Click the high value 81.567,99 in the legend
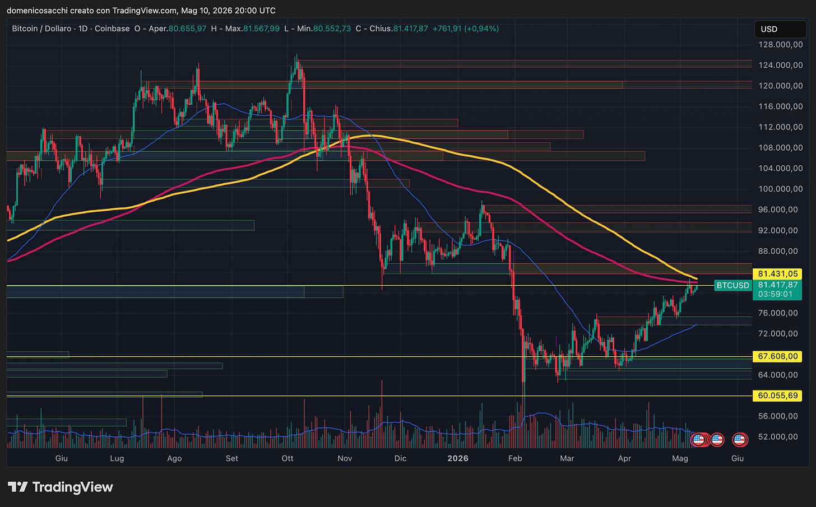The width and height of the screenshot is (816, 507). [x=261, y=29]
